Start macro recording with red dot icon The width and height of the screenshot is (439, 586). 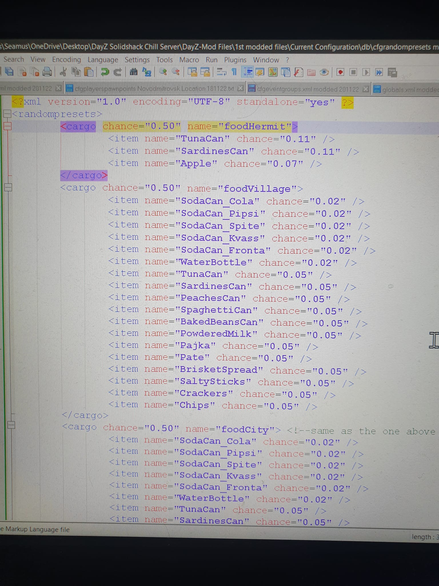tap(340, 72)
